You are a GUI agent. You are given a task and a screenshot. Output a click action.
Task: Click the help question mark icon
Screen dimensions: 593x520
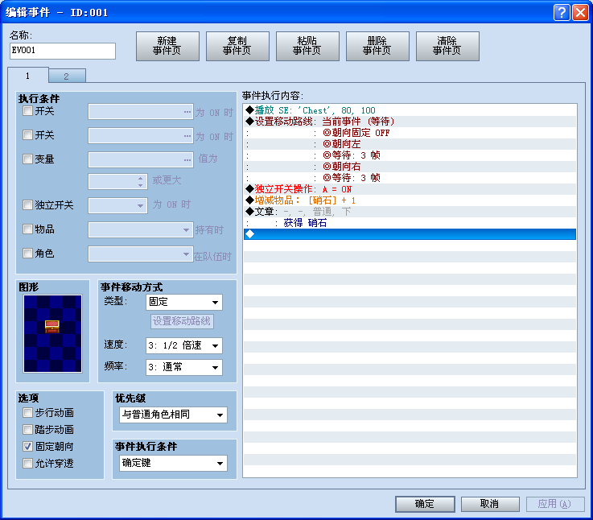562,13
